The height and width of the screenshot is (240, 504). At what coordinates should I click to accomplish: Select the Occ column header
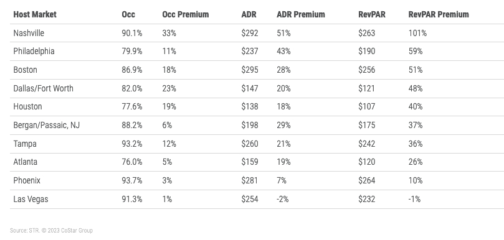click(x=128, y=14)
